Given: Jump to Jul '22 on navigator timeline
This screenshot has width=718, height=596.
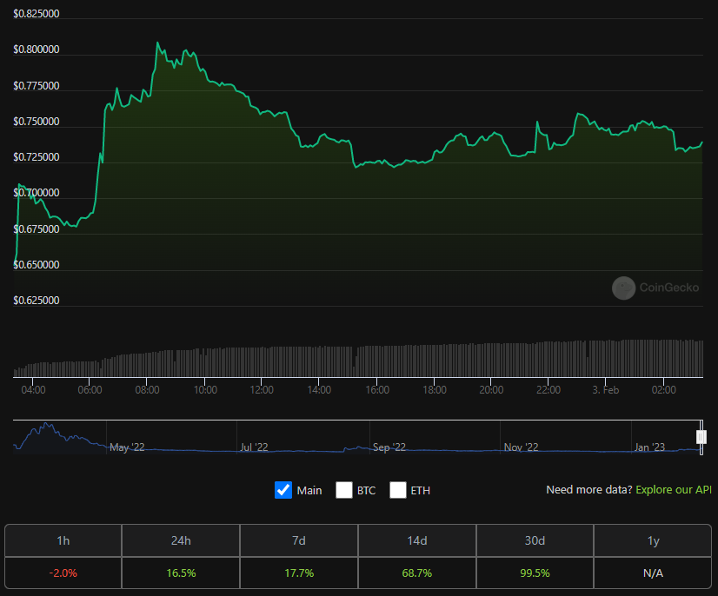Looking at the screenshot, I should pos(254,447).
